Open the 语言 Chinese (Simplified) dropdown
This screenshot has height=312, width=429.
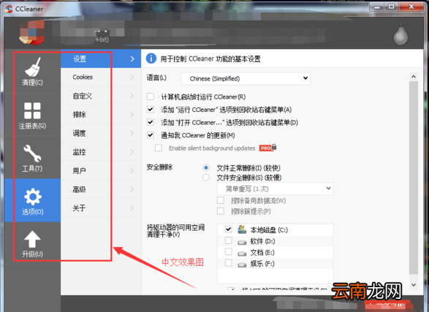click(x=246, y=78)
